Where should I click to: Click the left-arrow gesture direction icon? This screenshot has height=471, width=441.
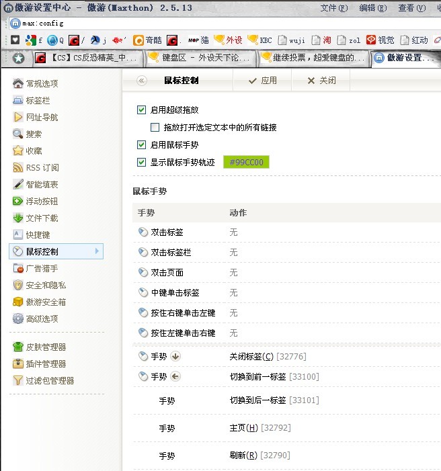[175, 376]
